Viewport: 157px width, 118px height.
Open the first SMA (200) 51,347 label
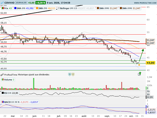click(107, 8)
